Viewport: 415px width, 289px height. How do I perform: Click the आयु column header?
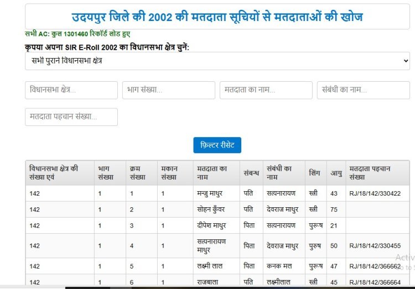335,172
